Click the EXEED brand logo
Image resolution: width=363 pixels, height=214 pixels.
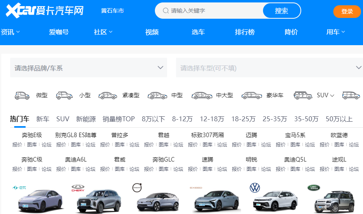pyautogui.click(x=196, y=188)
